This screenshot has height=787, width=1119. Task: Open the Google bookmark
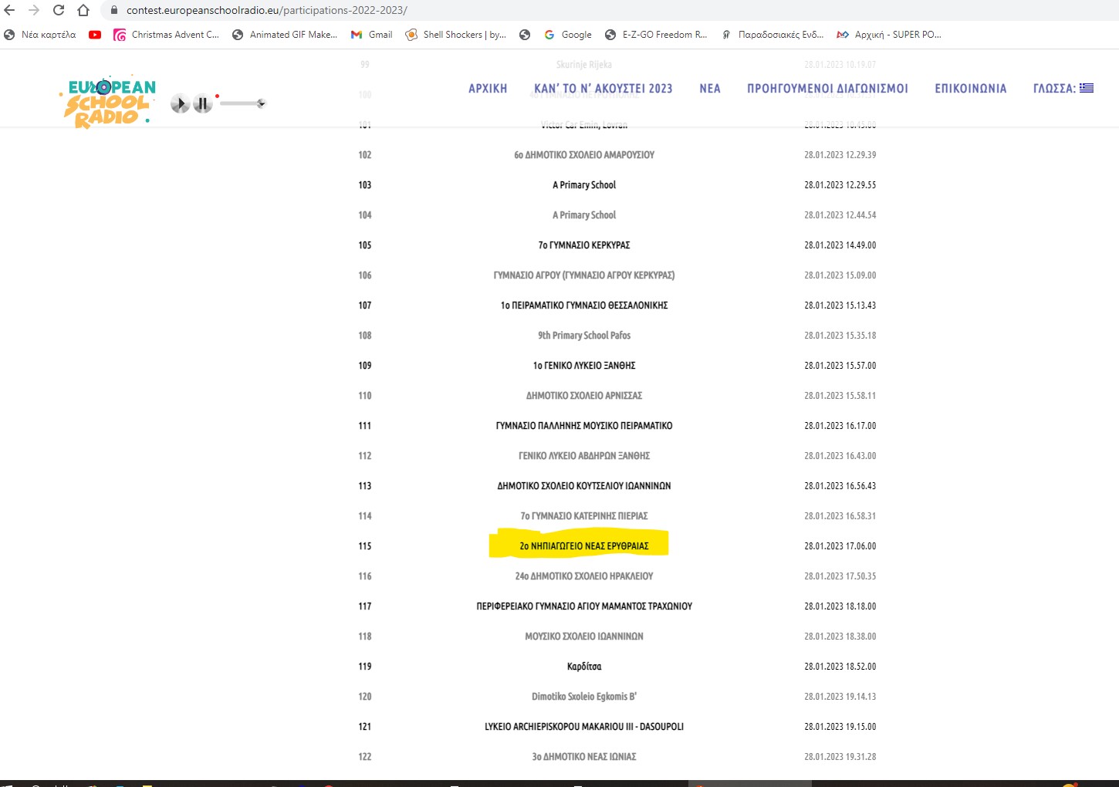[568, 35]
